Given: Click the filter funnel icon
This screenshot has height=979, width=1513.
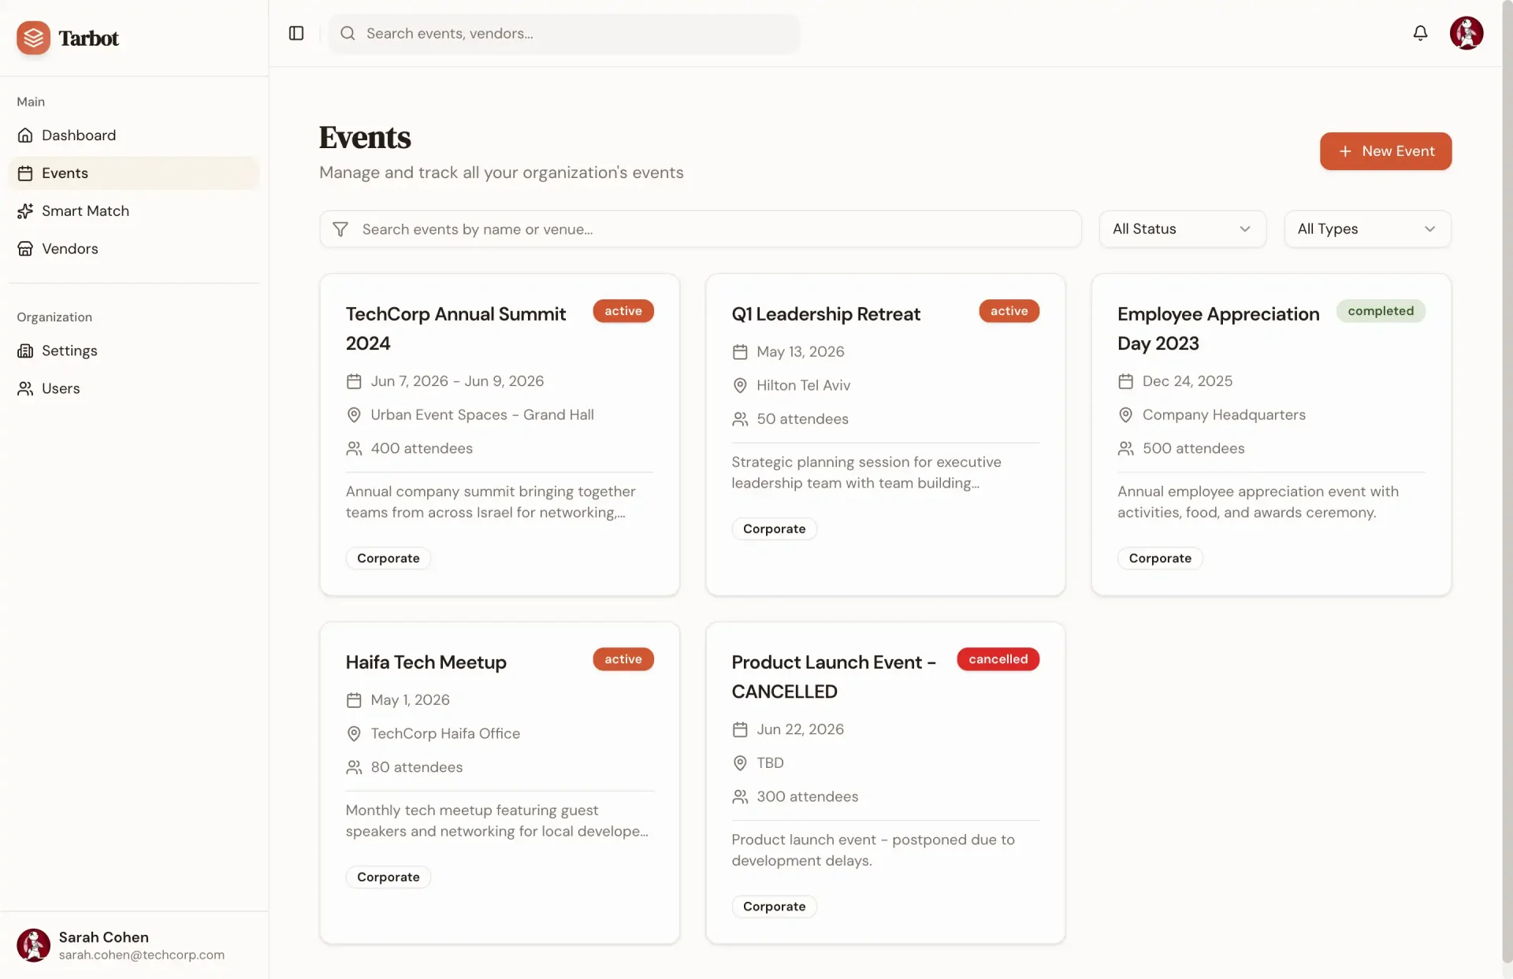Looking at the screenshot, I should click(340, 229).
